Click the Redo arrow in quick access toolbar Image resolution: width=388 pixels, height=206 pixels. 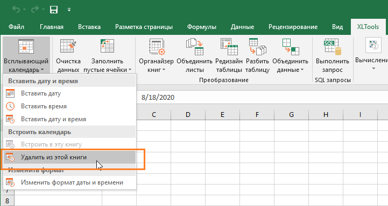pyautogui.click(x=34, y=10)
